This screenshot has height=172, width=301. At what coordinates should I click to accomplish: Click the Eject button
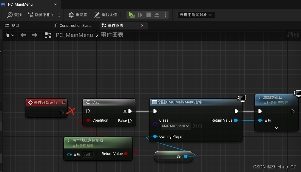(157, 15)
